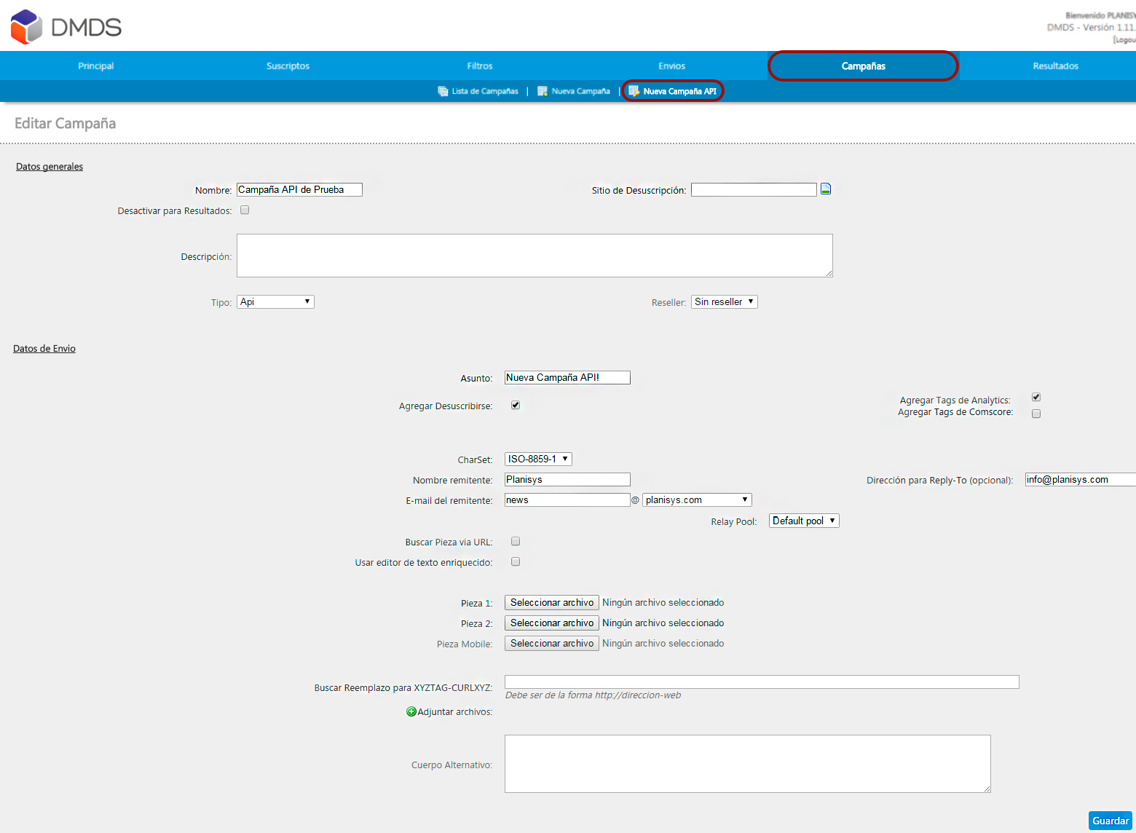Open Nueva Campaña API submenu link
Viewport: 1136px width, 833px height.
tap(680, 91)
